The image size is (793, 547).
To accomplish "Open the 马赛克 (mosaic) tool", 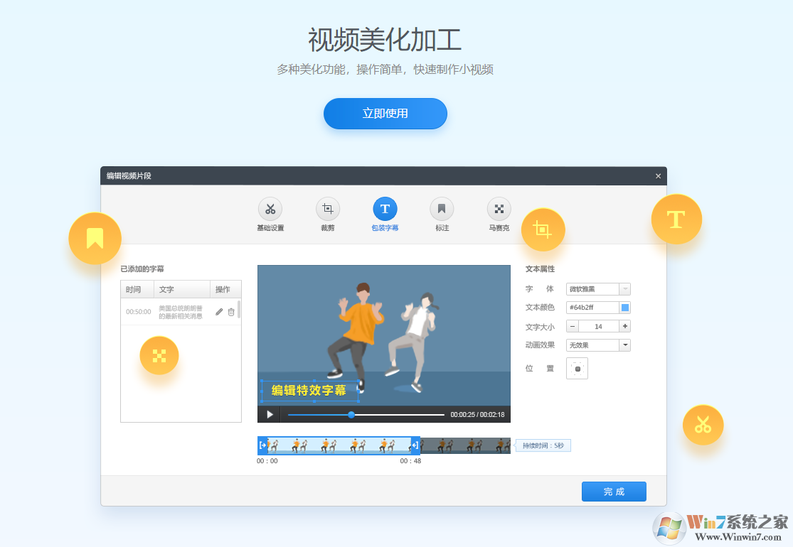I will click(499, 209).
